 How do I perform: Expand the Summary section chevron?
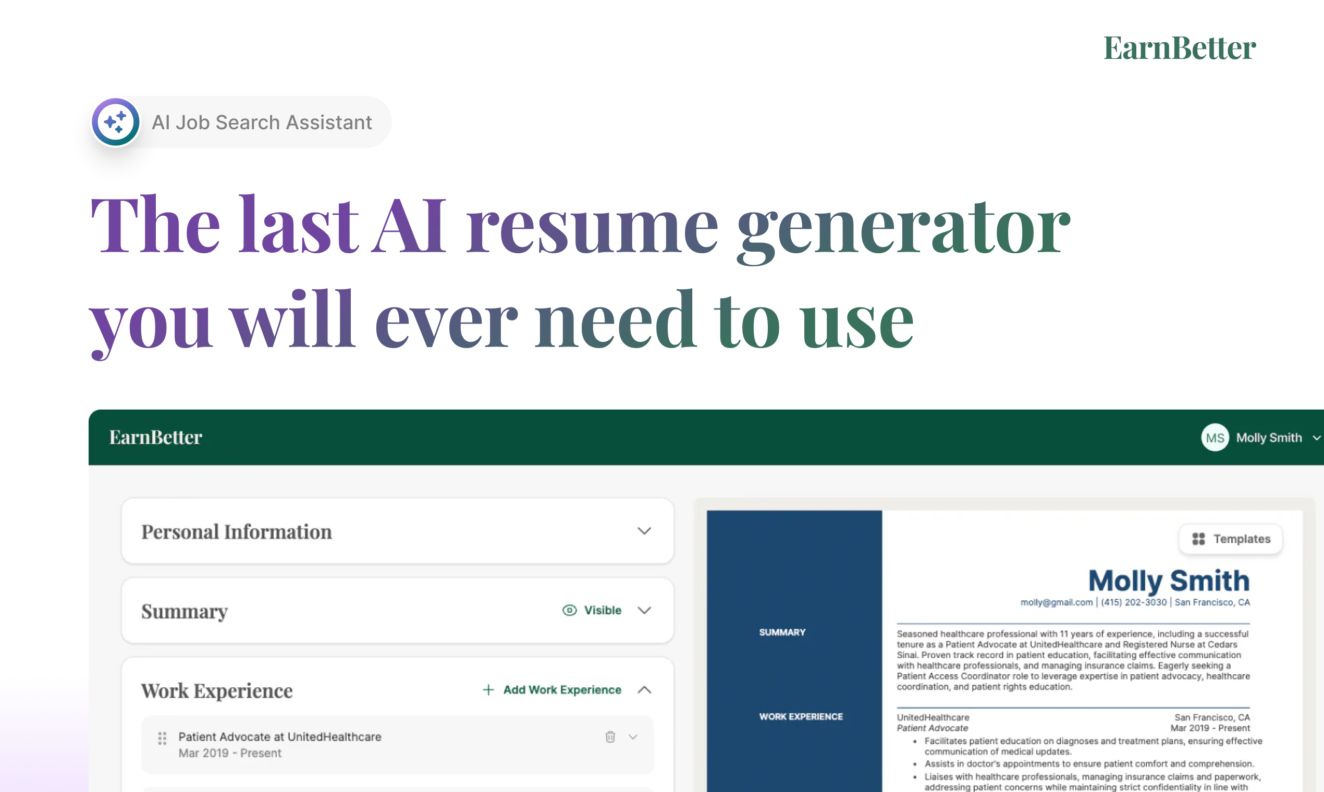click(x=644, y=611)
